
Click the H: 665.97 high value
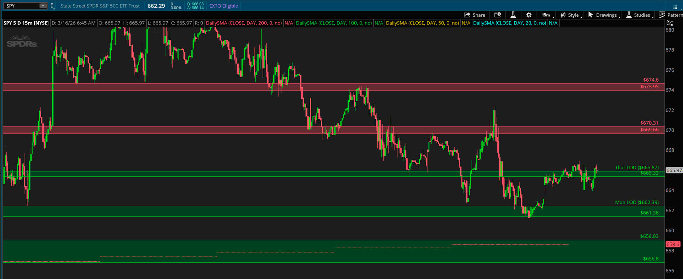click(134, 23)
